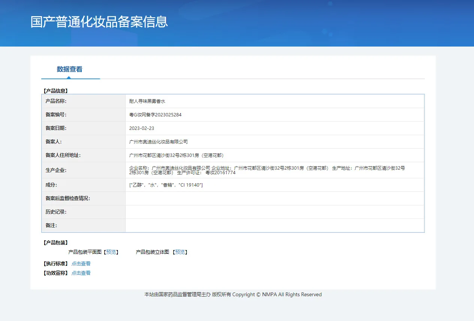Click product name value 耐人寻味黑雾香水
This screenshot has height=321, width=474.
147,101
